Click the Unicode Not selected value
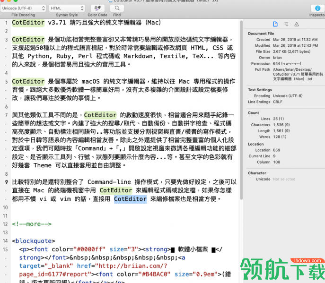 pyautogui.click(x=284, y=179)
